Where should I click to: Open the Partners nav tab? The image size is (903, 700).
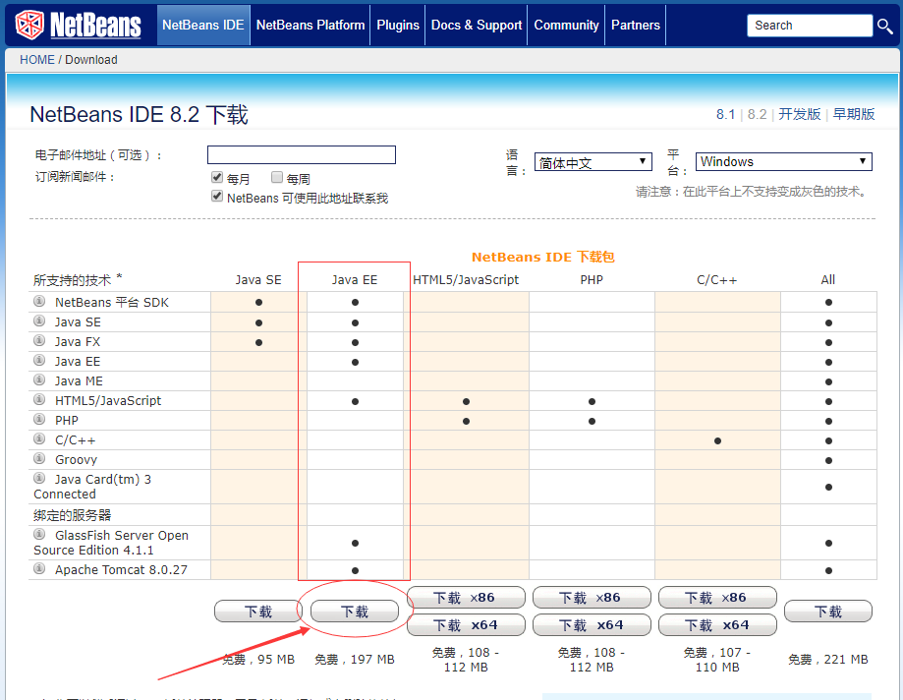(x=636, y=26)
